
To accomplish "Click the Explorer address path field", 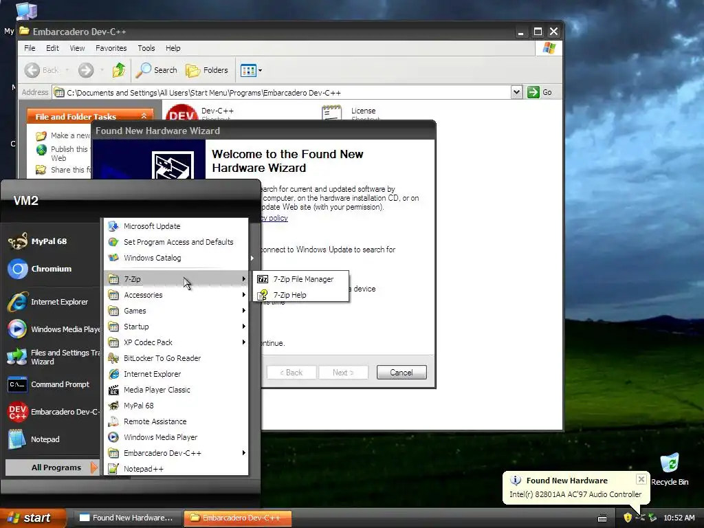I will (x=281, y=93).
